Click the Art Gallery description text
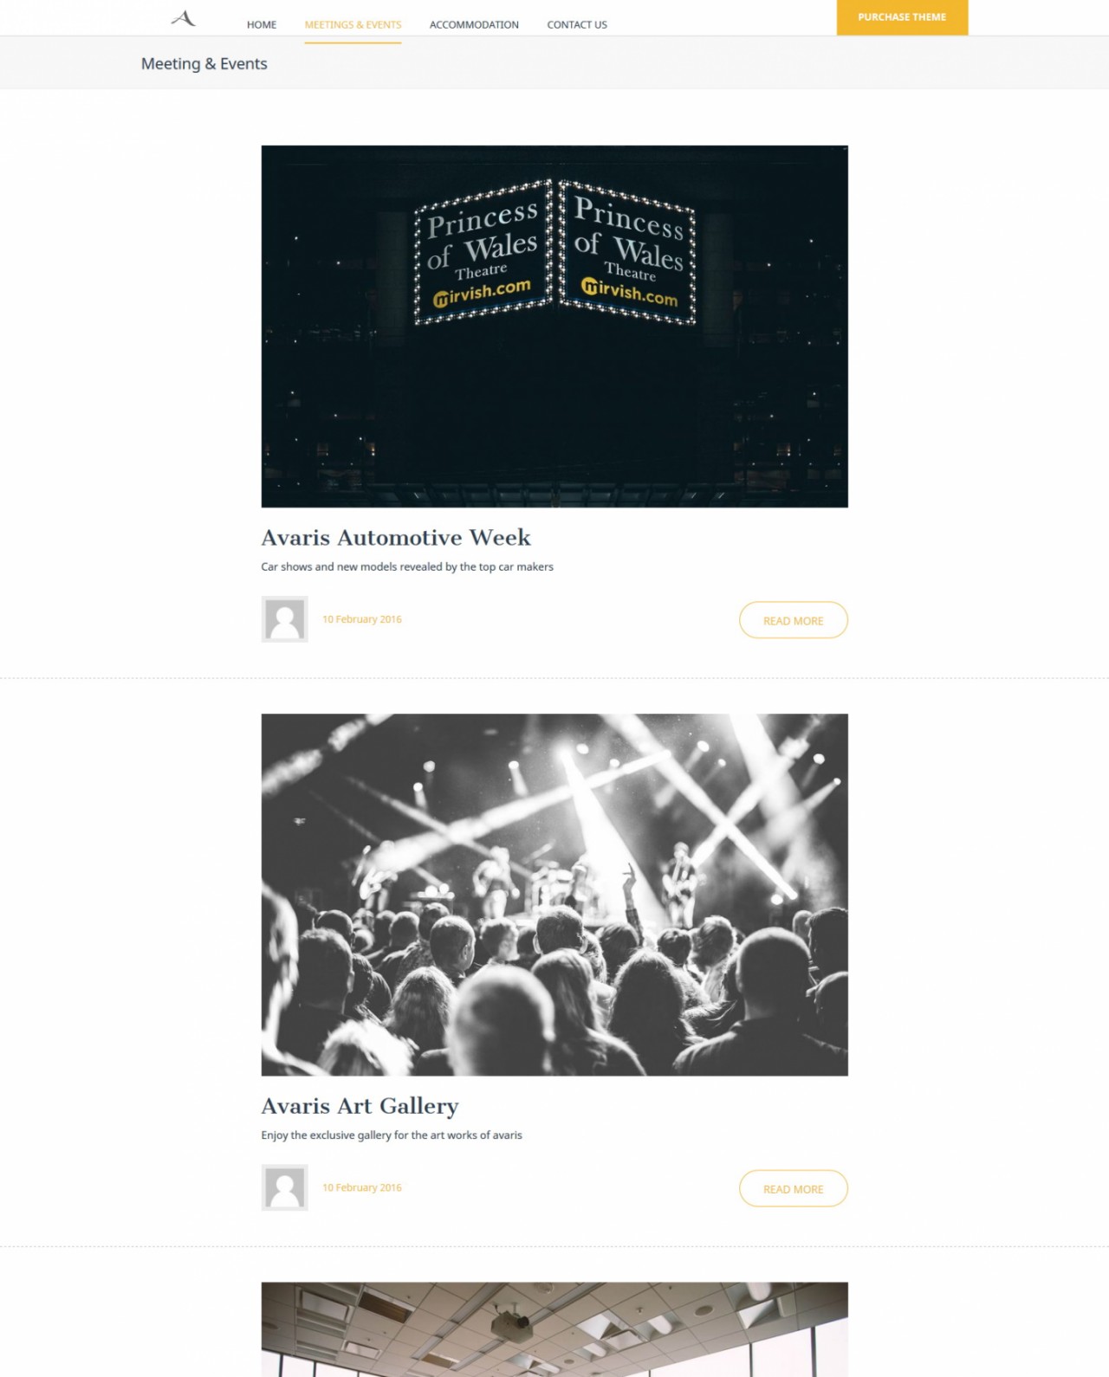This screenshot has height=1377, width=1109. point(392,1135)
